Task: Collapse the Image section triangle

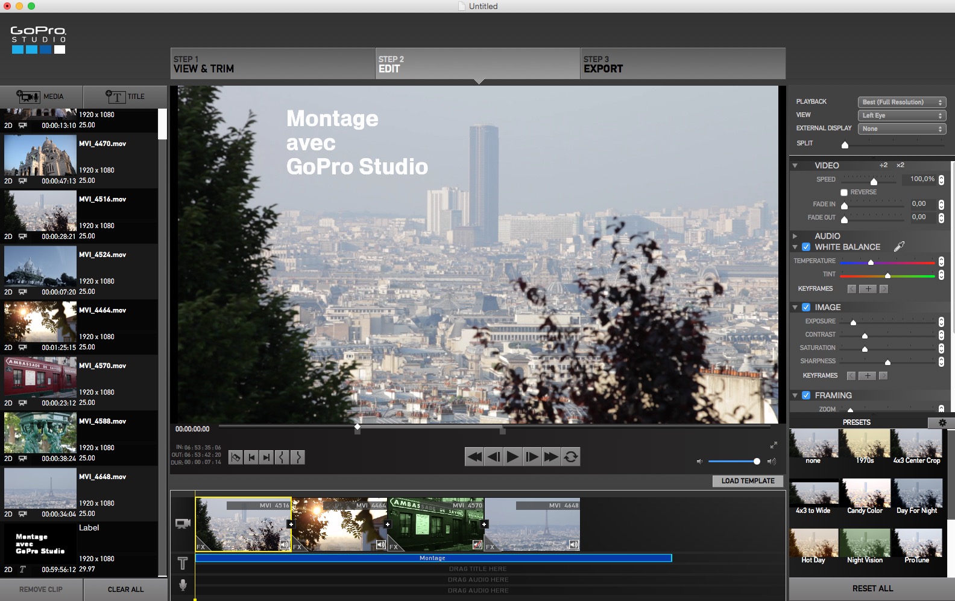Action: (795, 307)
